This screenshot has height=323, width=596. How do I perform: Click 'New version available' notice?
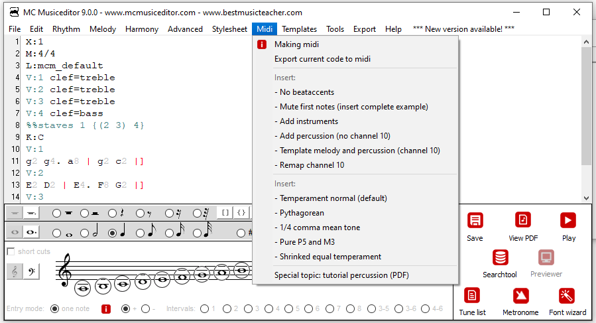463,29
